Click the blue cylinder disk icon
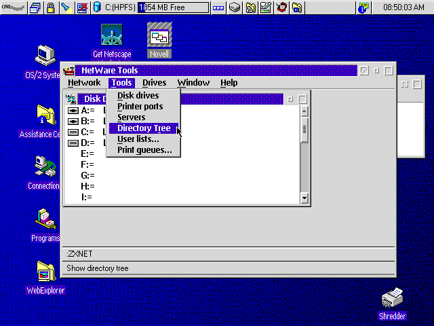The image size is (434, 326). click(x=97, y=7)
